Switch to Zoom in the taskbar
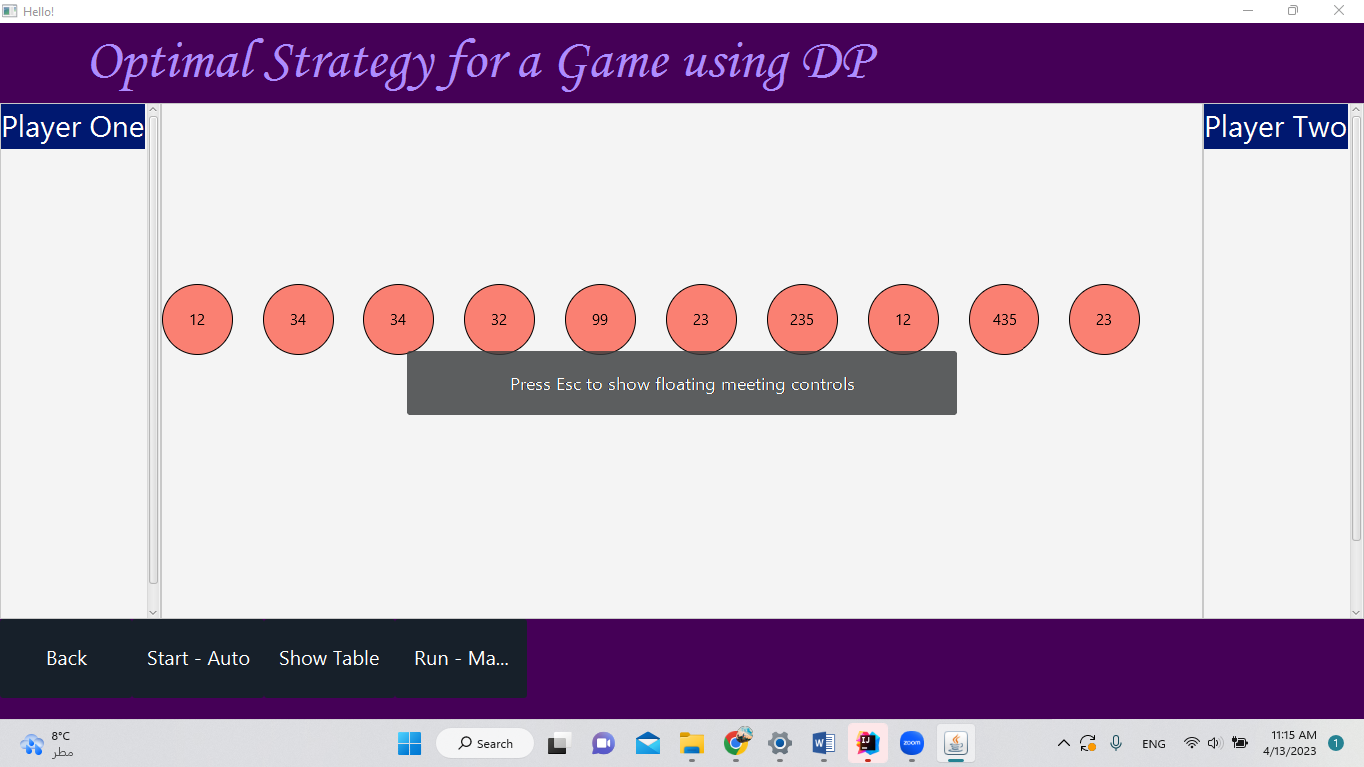Viewport: 1364px width, 767px height. click(x=912, y=743)
